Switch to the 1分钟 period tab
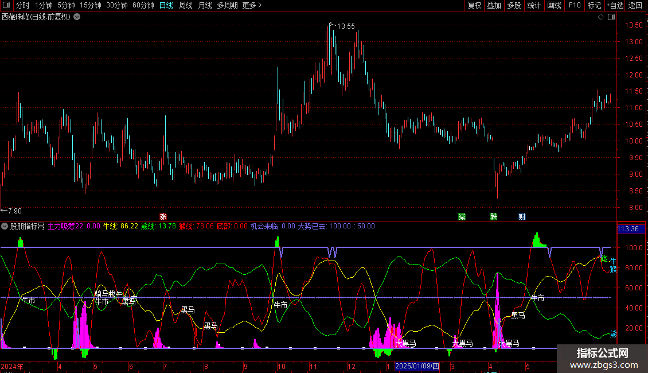 click(44, 5)
